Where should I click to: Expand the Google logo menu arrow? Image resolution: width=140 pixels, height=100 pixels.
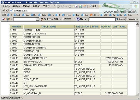coord(11,19)
